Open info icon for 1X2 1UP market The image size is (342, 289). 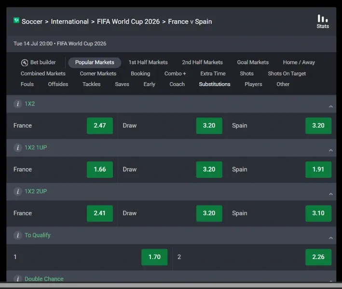tap(18, 148)
